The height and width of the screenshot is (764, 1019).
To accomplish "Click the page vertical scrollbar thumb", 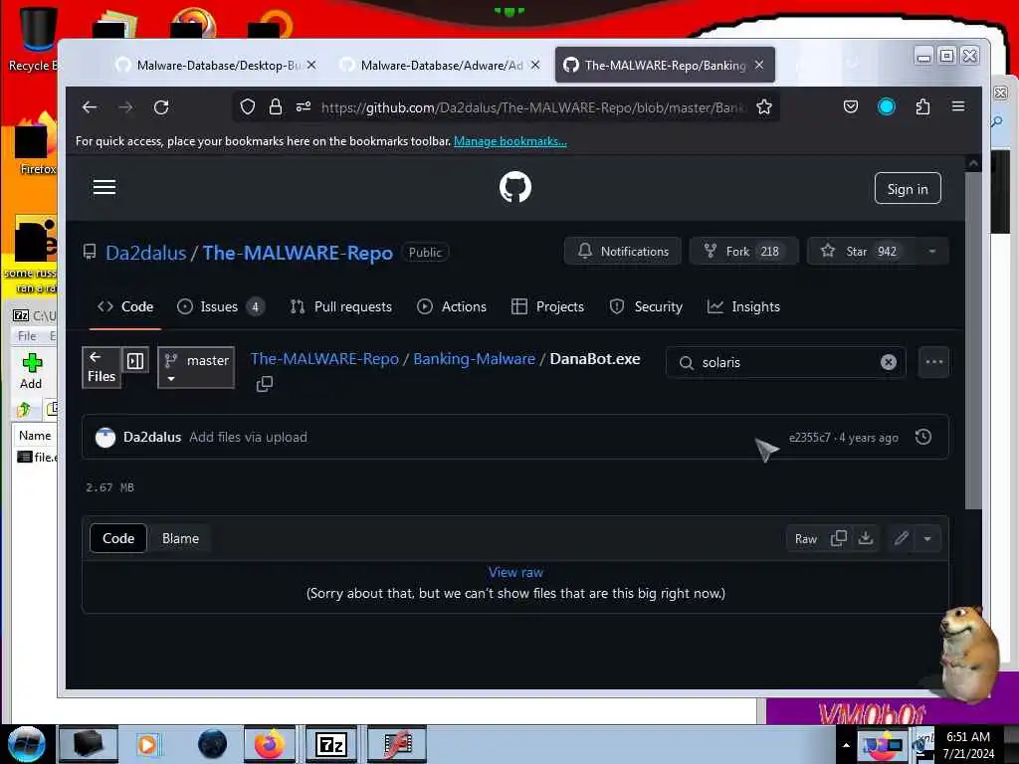I will click(973, 341).
